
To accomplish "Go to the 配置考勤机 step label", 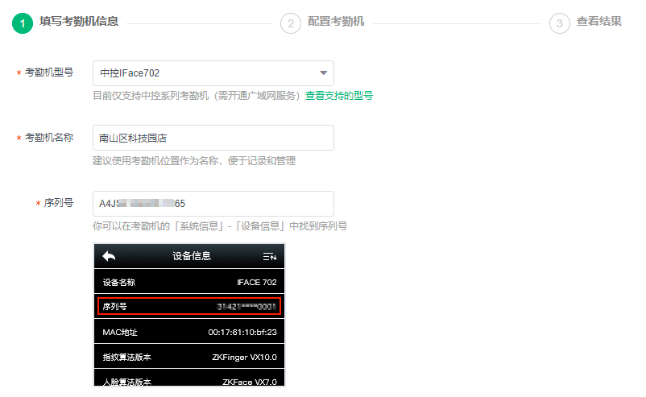I will 336,21.
